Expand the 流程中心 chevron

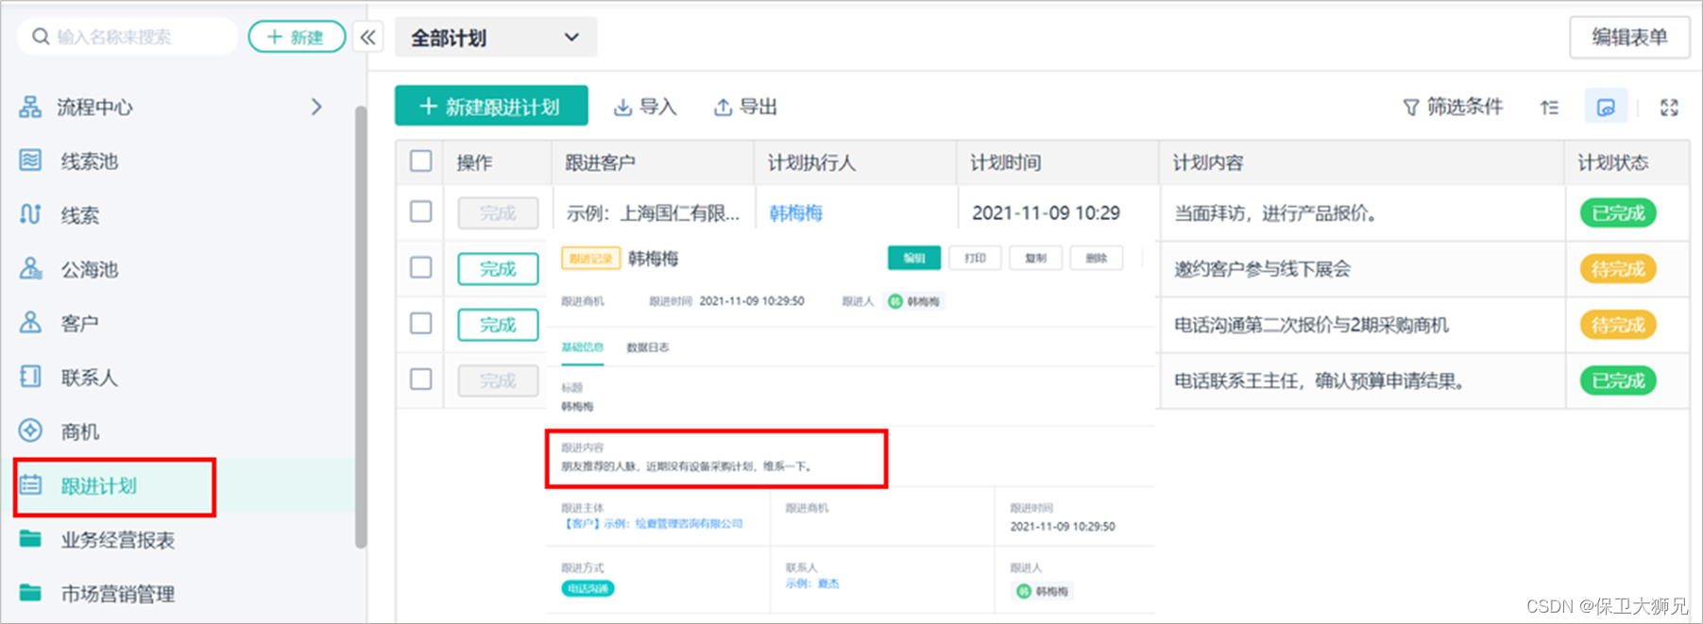coord(316,107)
